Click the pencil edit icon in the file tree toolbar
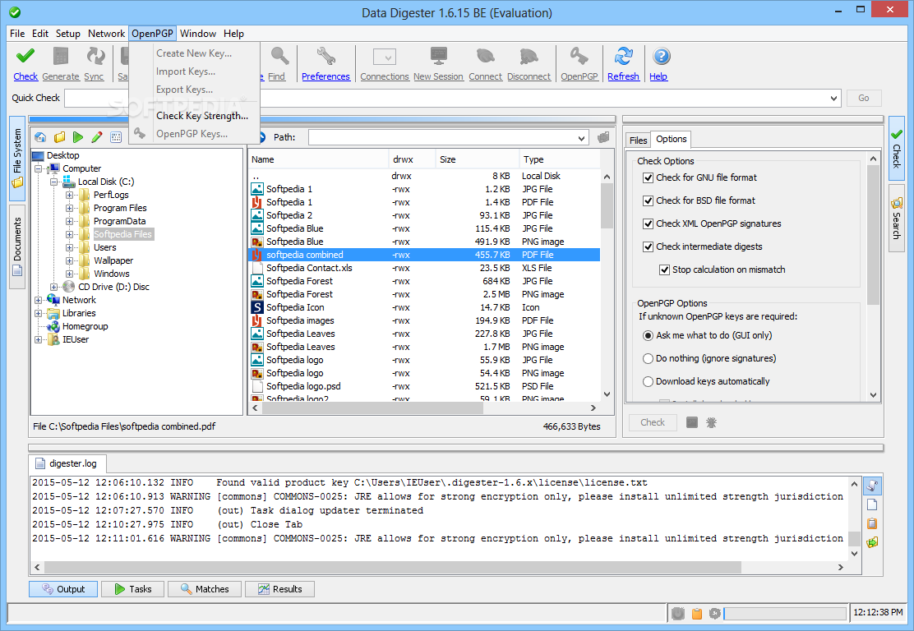Screen dimensions: 914x631 point(97,137)
